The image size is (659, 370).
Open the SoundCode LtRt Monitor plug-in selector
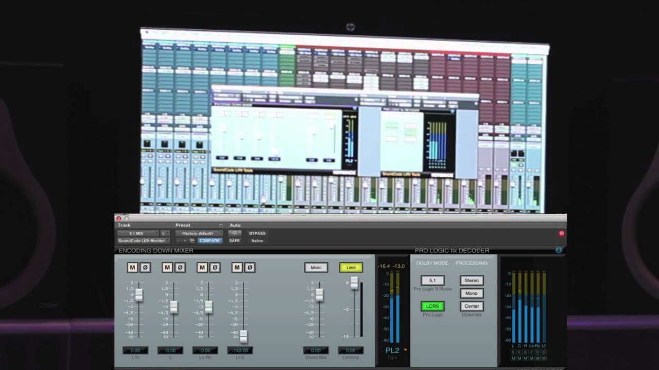pos(144,240)
